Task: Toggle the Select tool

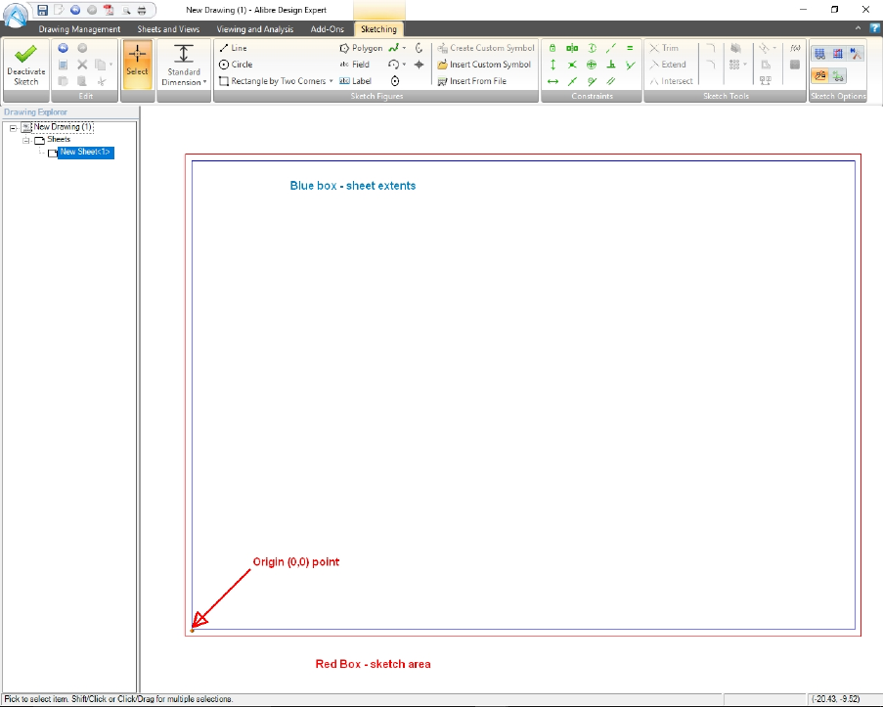Action: click(137, 64)
